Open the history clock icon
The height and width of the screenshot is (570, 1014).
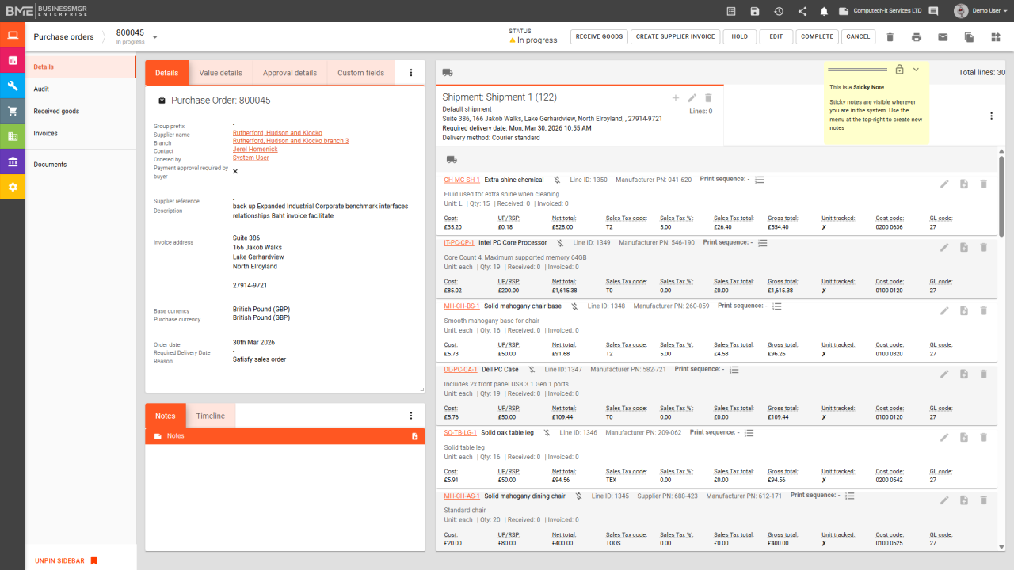(x=779, y=11)
